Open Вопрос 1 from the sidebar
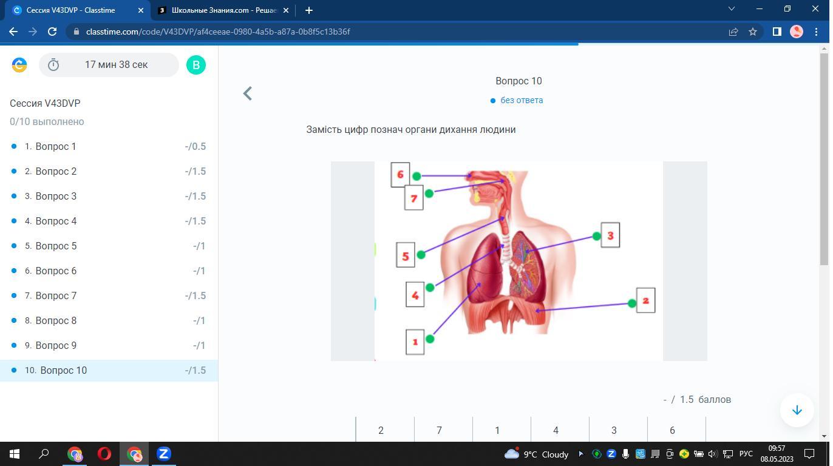 [56, 146]
